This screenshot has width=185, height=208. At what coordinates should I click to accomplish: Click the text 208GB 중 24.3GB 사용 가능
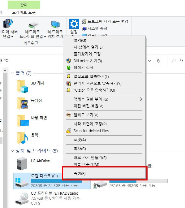click(x=54, y=185)
